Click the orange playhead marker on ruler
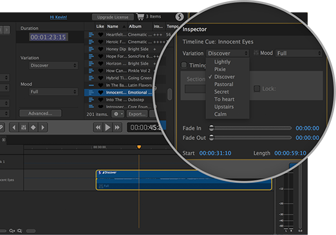Screen dimensions: 336x235 pyautogui.click(x=139, y=147)
